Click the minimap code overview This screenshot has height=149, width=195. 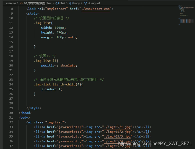(x=186, y=15)
